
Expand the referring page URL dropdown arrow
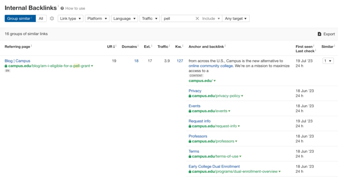click(92, 66)
